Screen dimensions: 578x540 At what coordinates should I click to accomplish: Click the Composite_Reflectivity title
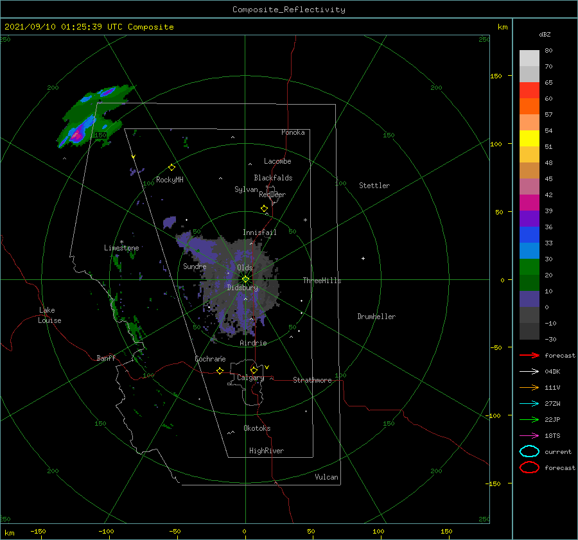click(289, 10)
